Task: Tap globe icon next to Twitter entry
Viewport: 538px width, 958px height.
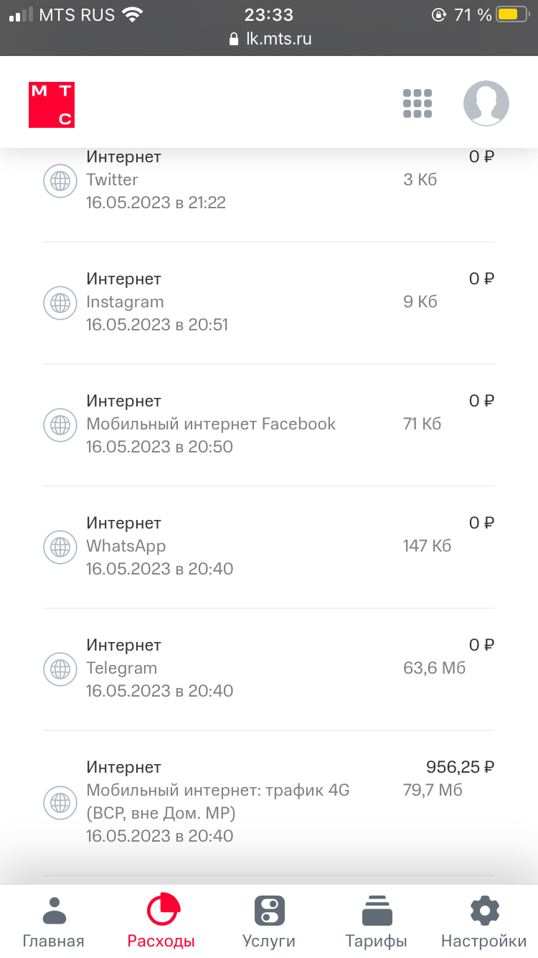Action: tap(60, 180)
